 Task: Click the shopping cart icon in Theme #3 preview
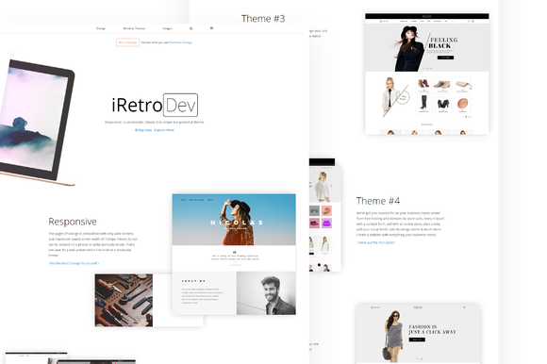472,22
